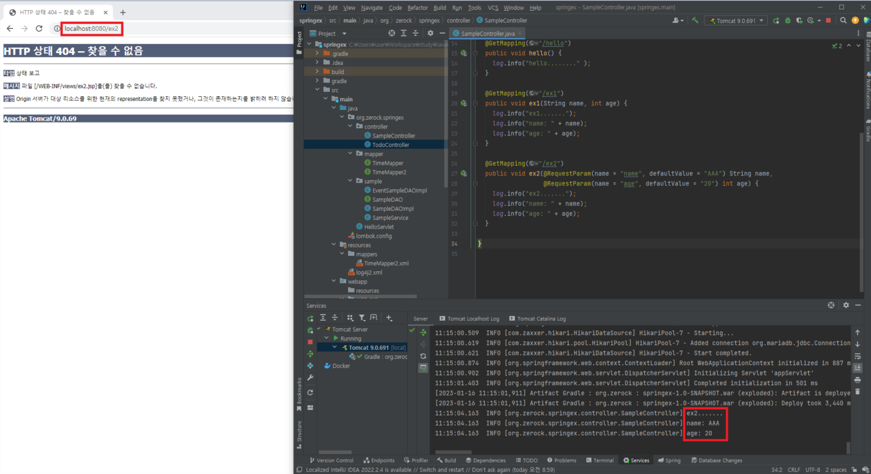Print console output with printer icon
The width and height of the screenshot is (871, 474).
coord(858,379)
